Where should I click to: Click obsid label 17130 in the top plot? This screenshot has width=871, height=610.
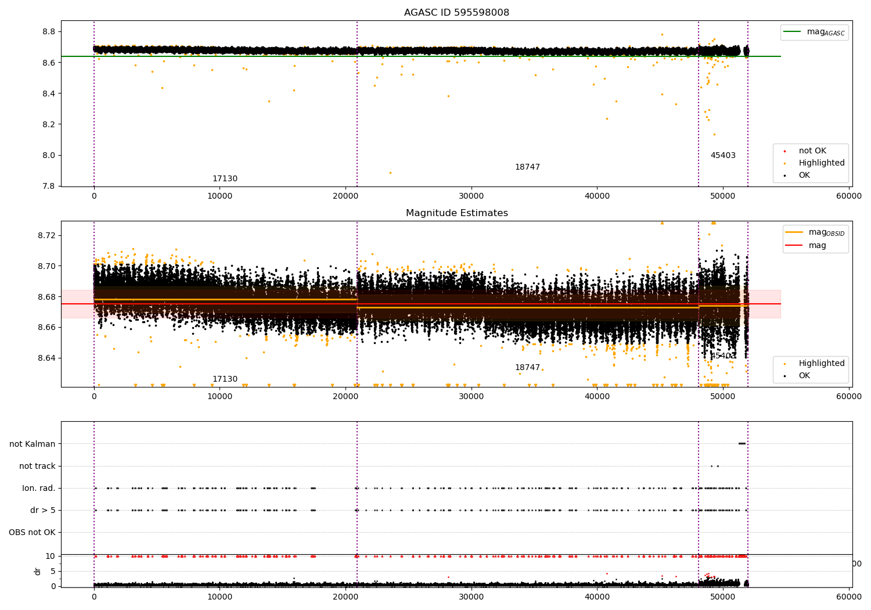pos(225,179)
